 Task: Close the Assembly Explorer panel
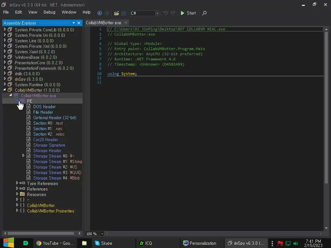click(x=79, y=23)
